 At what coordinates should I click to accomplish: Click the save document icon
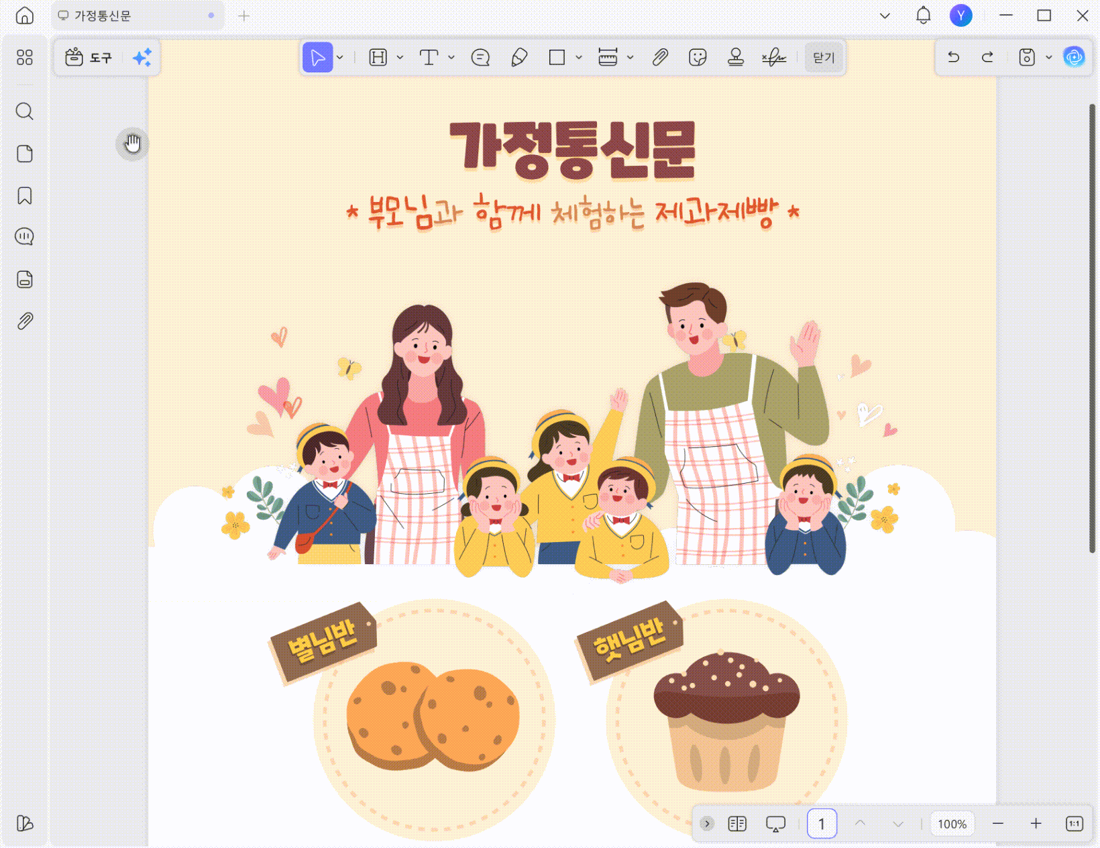(x=1027, y=58)
